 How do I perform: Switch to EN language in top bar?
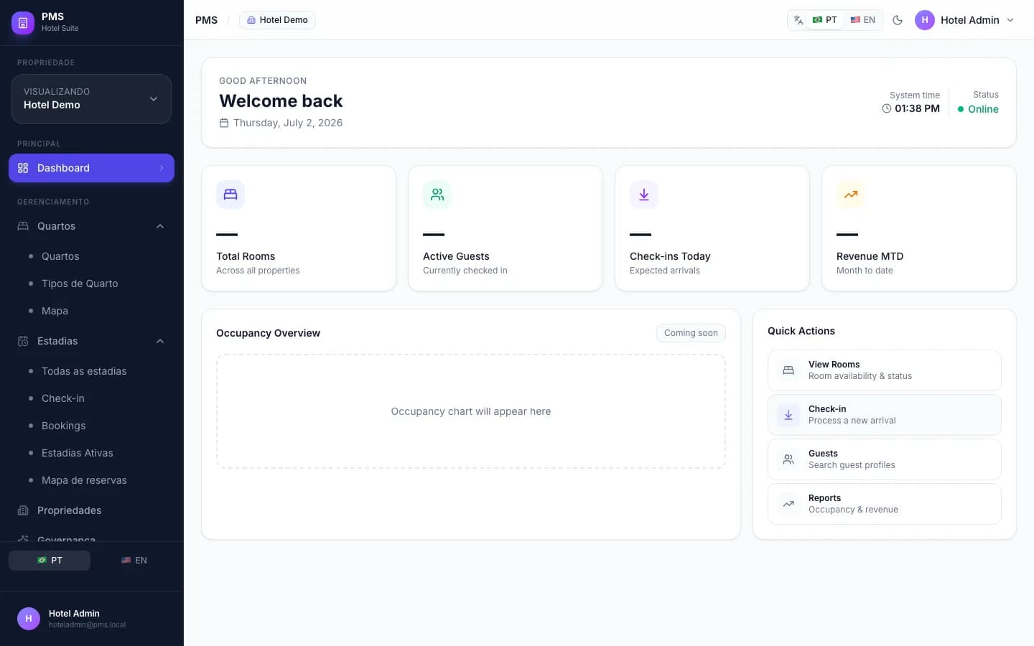(x=862, y=20)
